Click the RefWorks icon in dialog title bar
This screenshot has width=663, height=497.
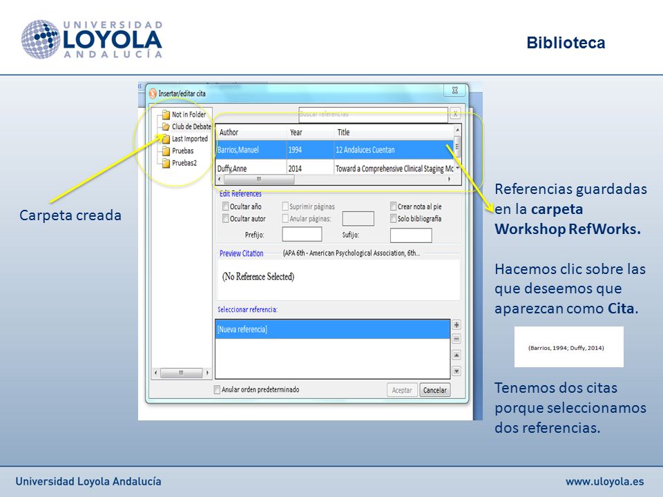[153, 93]
